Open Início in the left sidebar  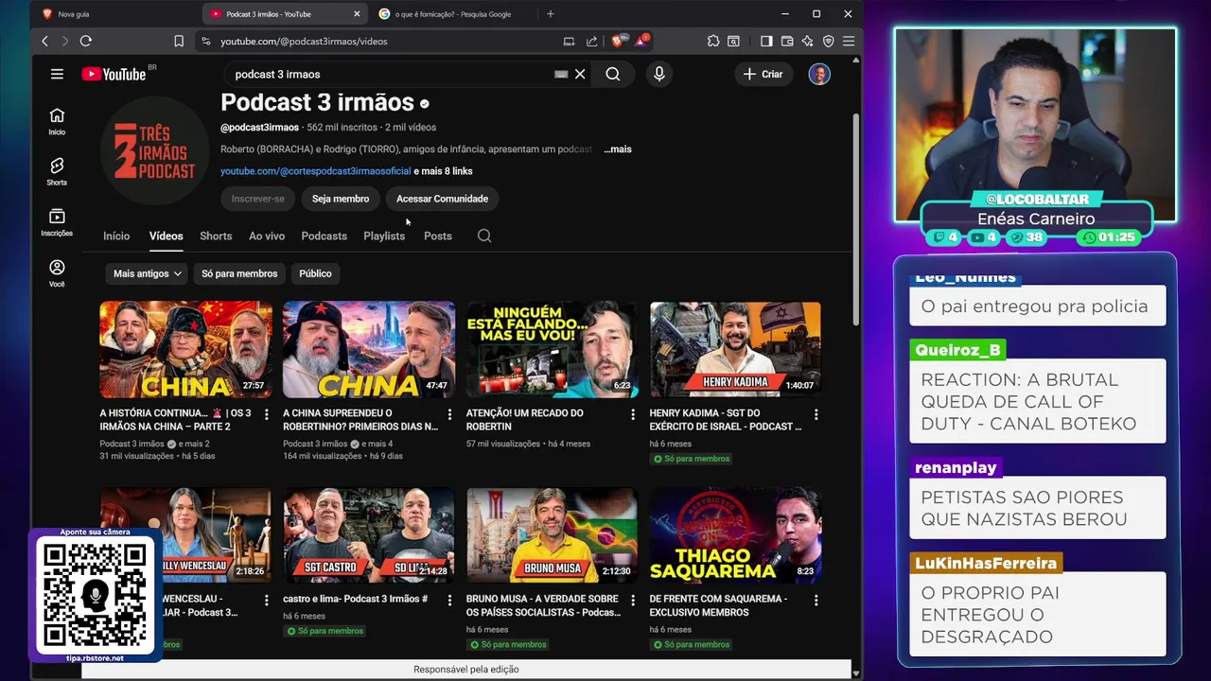tap(57, 121)
